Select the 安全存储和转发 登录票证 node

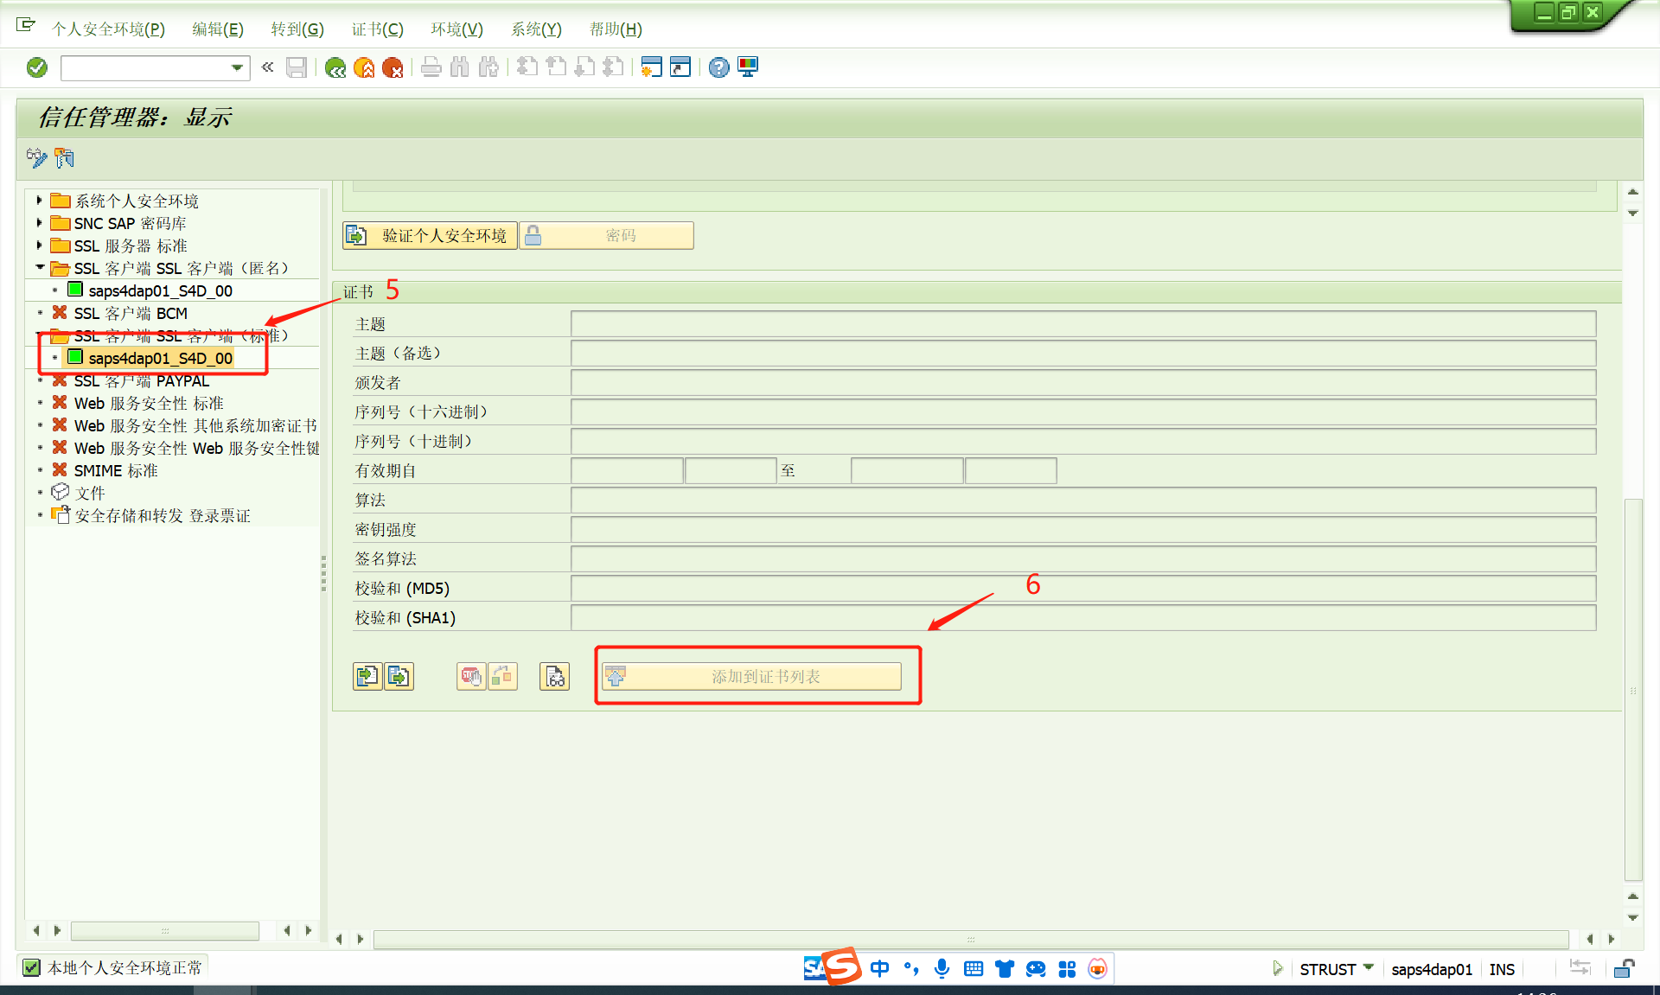click(x=163, y=515)
